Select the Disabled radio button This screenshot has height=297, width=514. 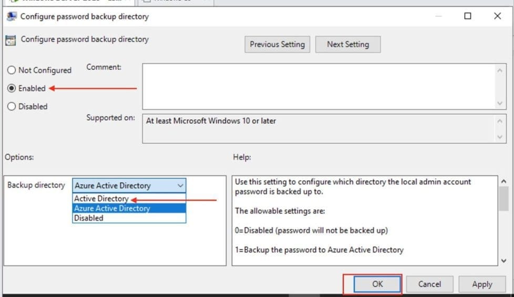click(12, 107)
